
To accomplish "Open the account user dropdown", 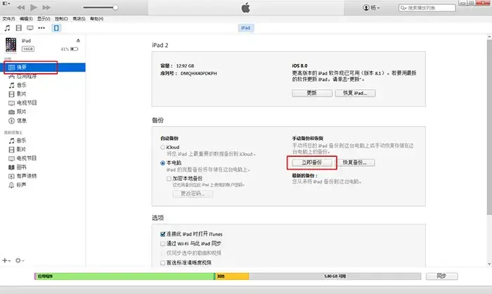I will point(371,8).
